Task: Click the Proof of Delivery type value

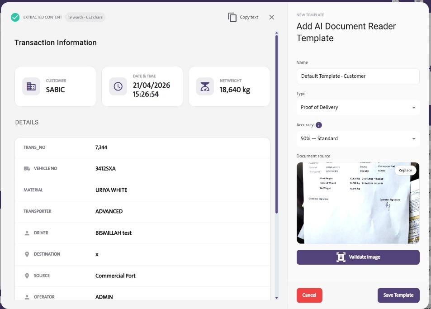Action: 319,108
